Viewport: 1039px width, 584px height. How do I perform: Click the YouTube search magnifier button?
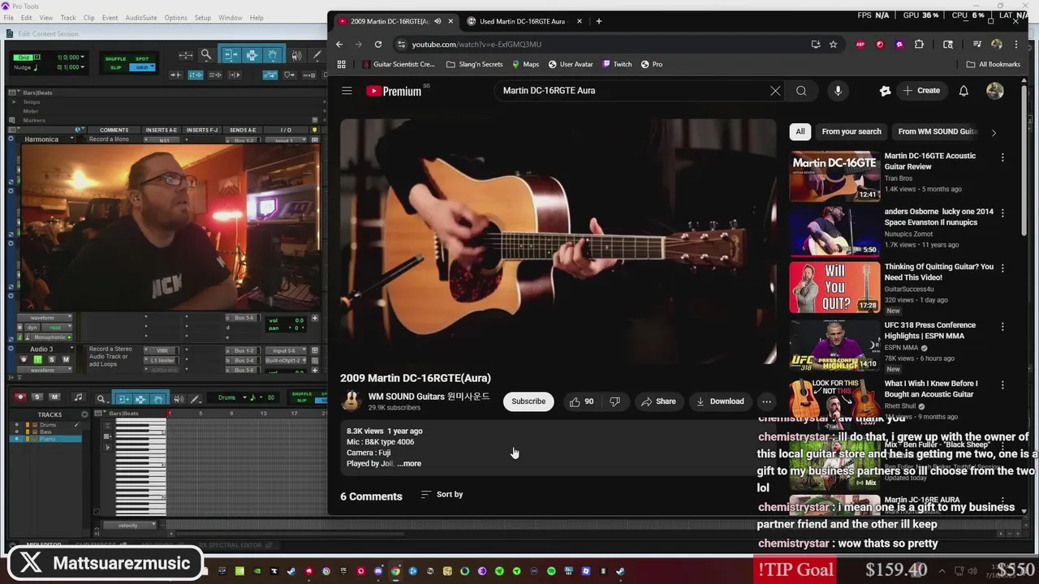pos(801,91)
